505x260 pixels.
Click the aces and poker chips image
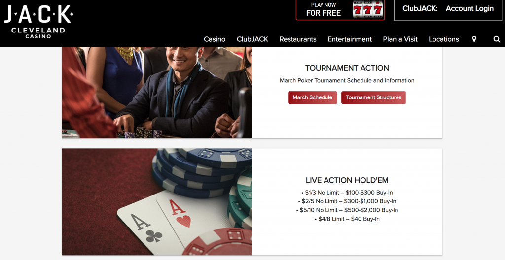tap(157, 202)
